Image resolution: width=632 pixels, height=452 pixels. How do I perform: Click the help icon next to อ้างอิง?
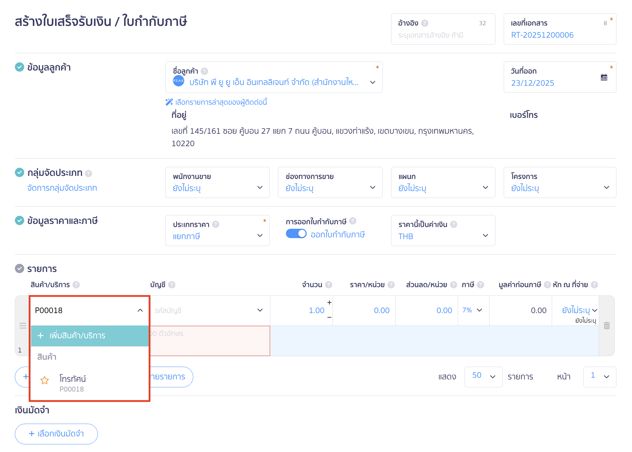425,23
